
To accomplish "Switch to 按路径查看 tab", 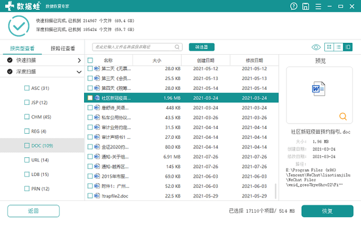I will pos(63,48).
